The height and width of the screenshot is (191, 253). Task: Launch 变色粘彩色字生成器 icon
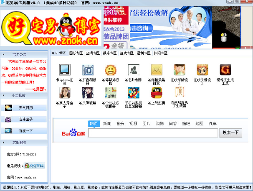[x=180, y=92]
